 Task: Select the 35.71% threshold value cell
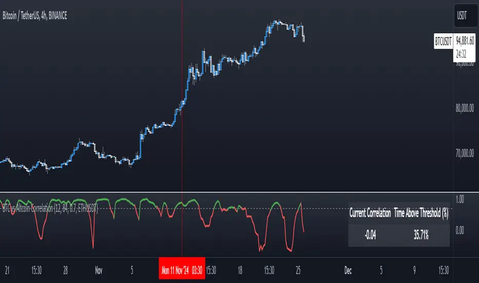click(421, 235)
